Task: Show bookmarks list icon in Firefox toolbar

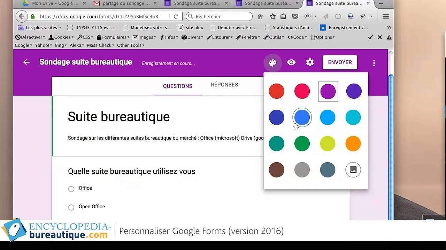Action: coord(283,16)
